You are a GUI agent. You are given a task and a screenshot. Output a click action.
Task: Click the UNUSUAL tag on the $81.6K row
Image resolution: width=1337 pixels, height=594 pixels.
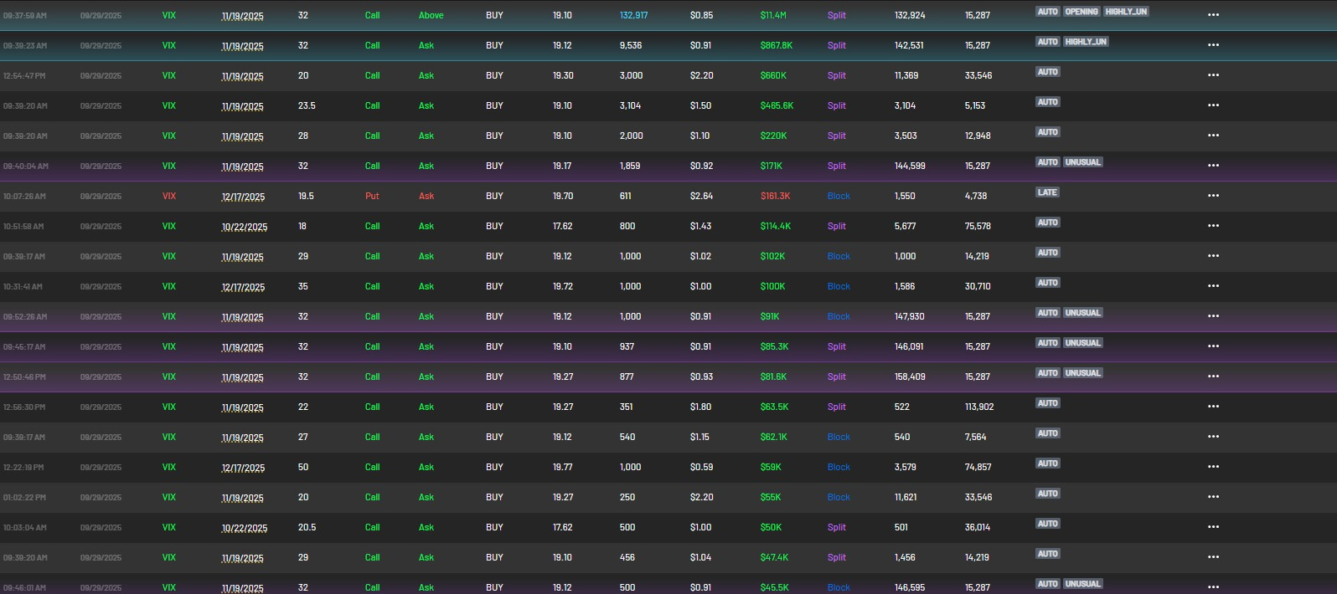tap(1083, 373)
